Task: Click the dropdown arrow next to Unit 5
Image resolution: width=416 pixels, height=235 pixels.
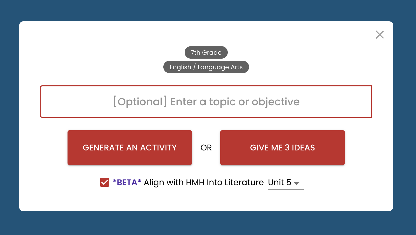Action: click(297, 183)
